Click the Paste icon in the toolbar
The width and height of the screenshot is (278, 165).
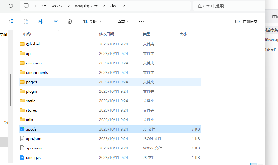coord(26,21)
